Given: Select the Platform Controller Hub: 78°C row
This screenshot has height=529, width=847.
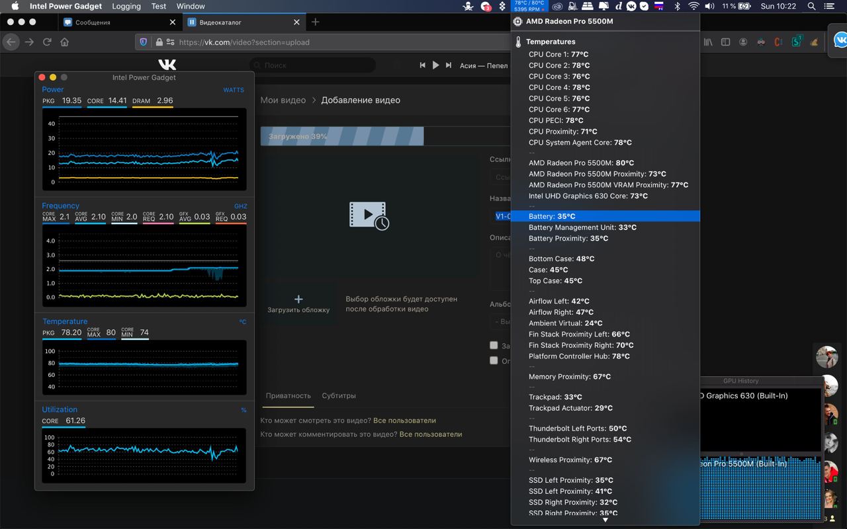Looking at the screenshot, I should pyautogui.click(x=605, y=356).
